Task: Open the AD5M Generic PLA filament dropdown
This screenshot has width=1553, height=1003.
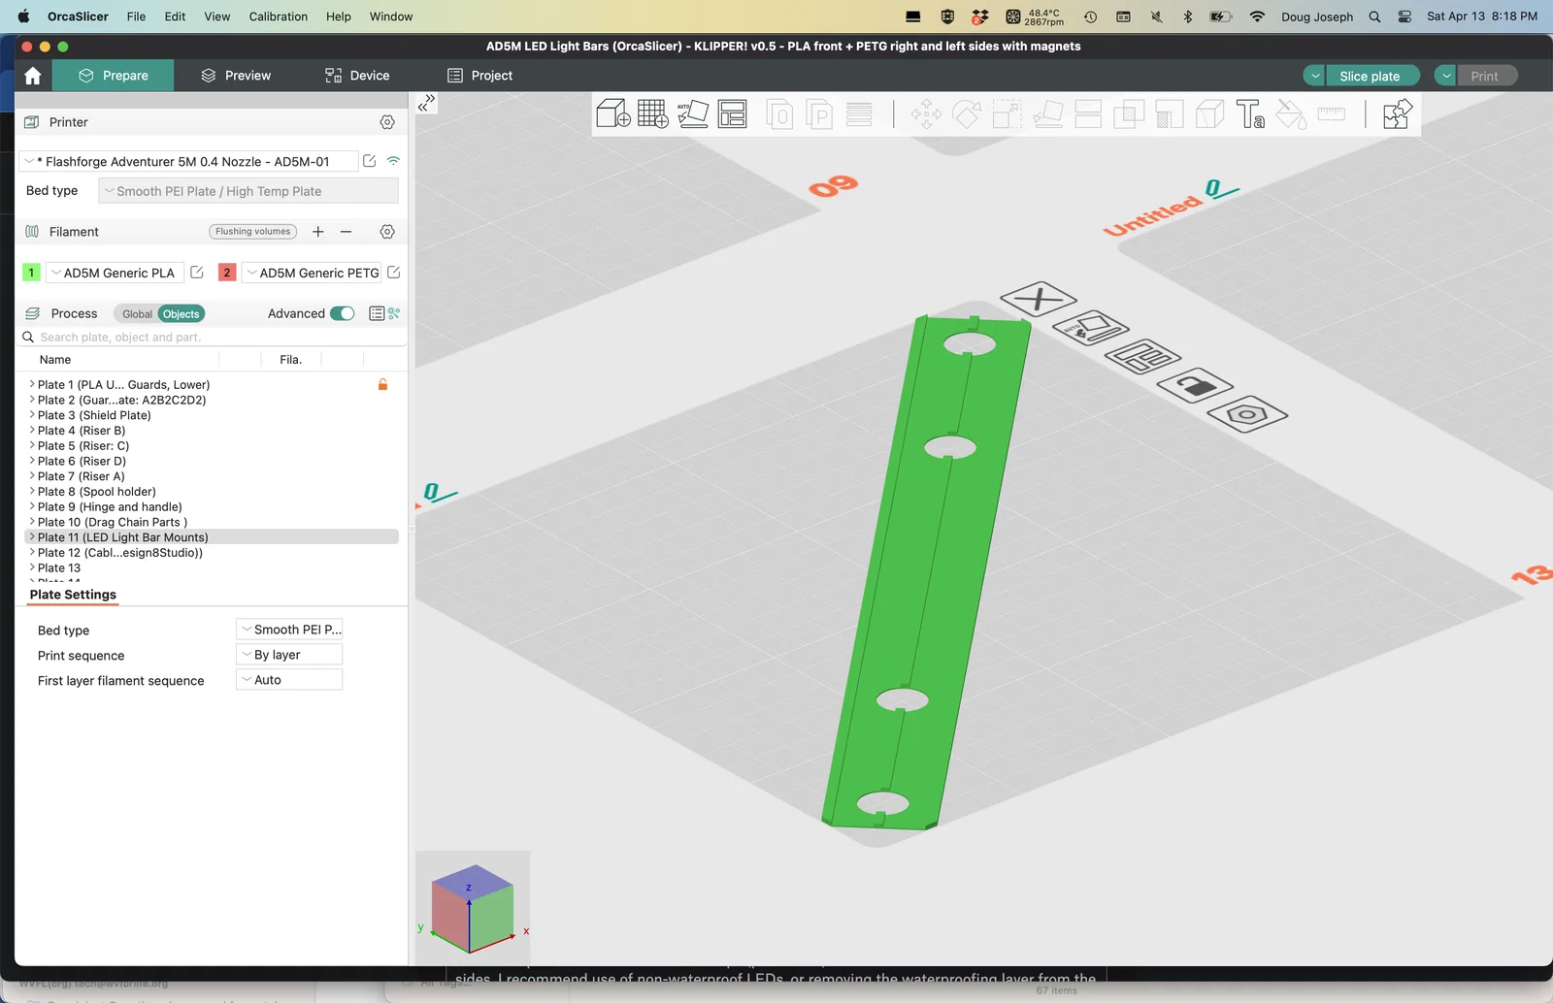Action: (x=115, y=273)
